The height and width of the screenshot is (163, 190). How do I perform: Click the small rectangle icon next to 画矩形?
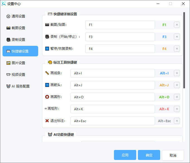[x=46, y=109]
